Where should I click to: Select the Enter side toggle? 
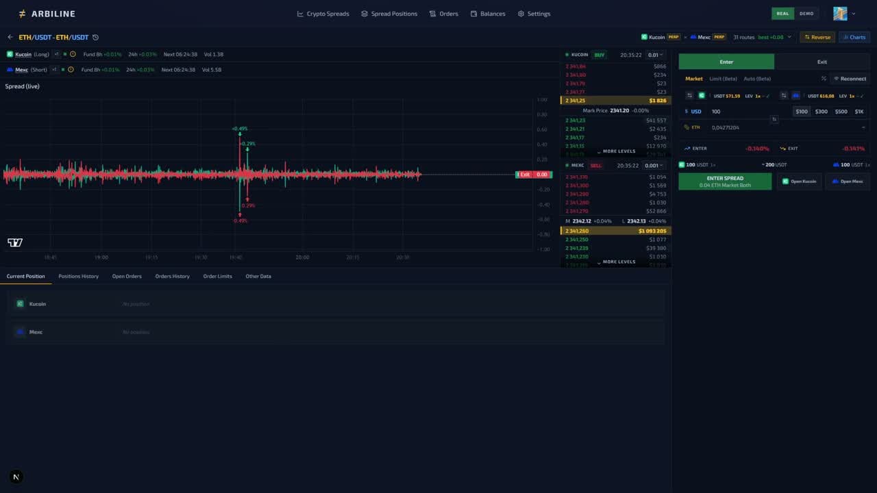(x=726, y=62)
